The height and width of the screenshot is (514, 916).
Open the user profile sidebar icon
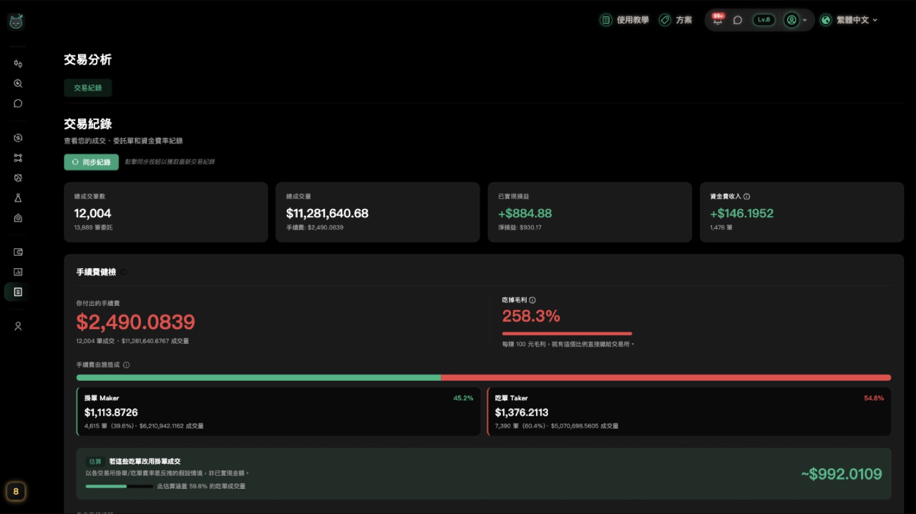[18, 326]
